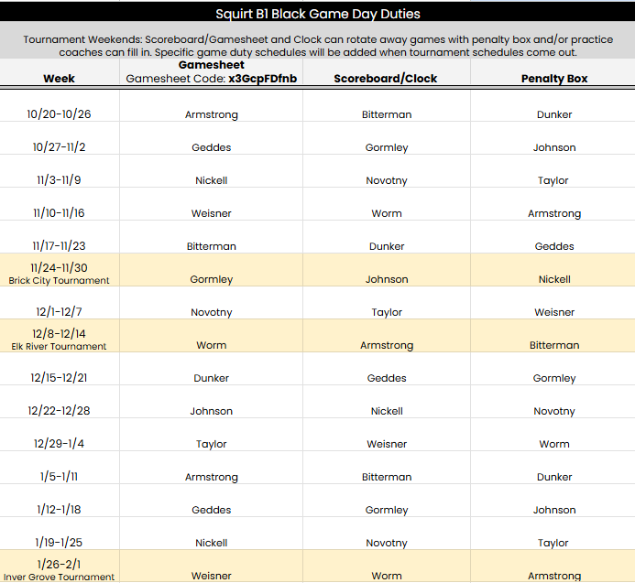Viewport: 635px width, 583px height.
Task: Click Johnson in the 12/22-12/28 row
Action: pos(211,411)
